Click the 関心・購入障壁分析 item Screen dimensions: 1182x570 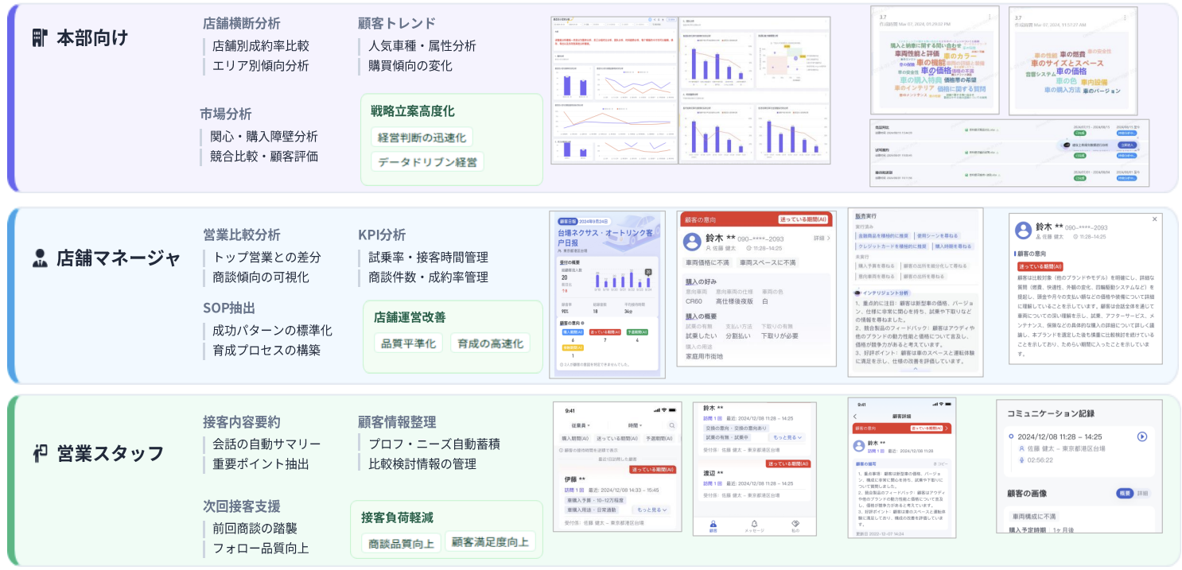[264, 137]
